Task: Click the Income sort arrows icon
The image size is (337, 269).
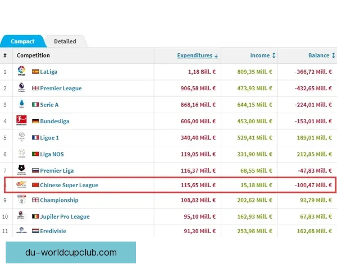Action: [274, 55]
